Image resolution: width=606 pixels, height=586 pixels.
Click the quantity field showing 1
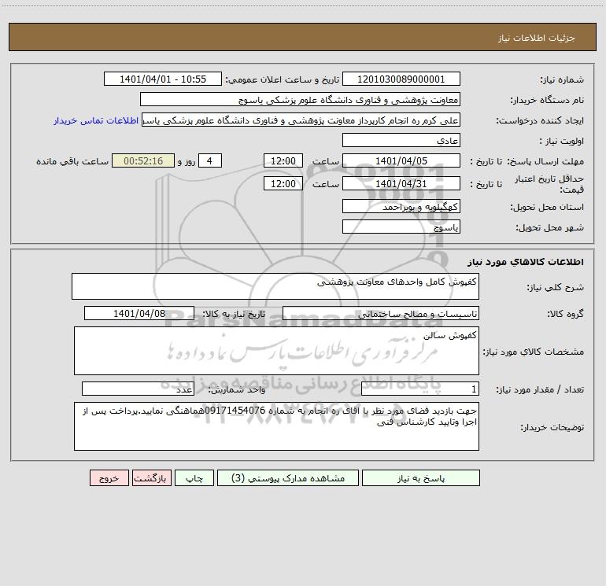point(420,389)
